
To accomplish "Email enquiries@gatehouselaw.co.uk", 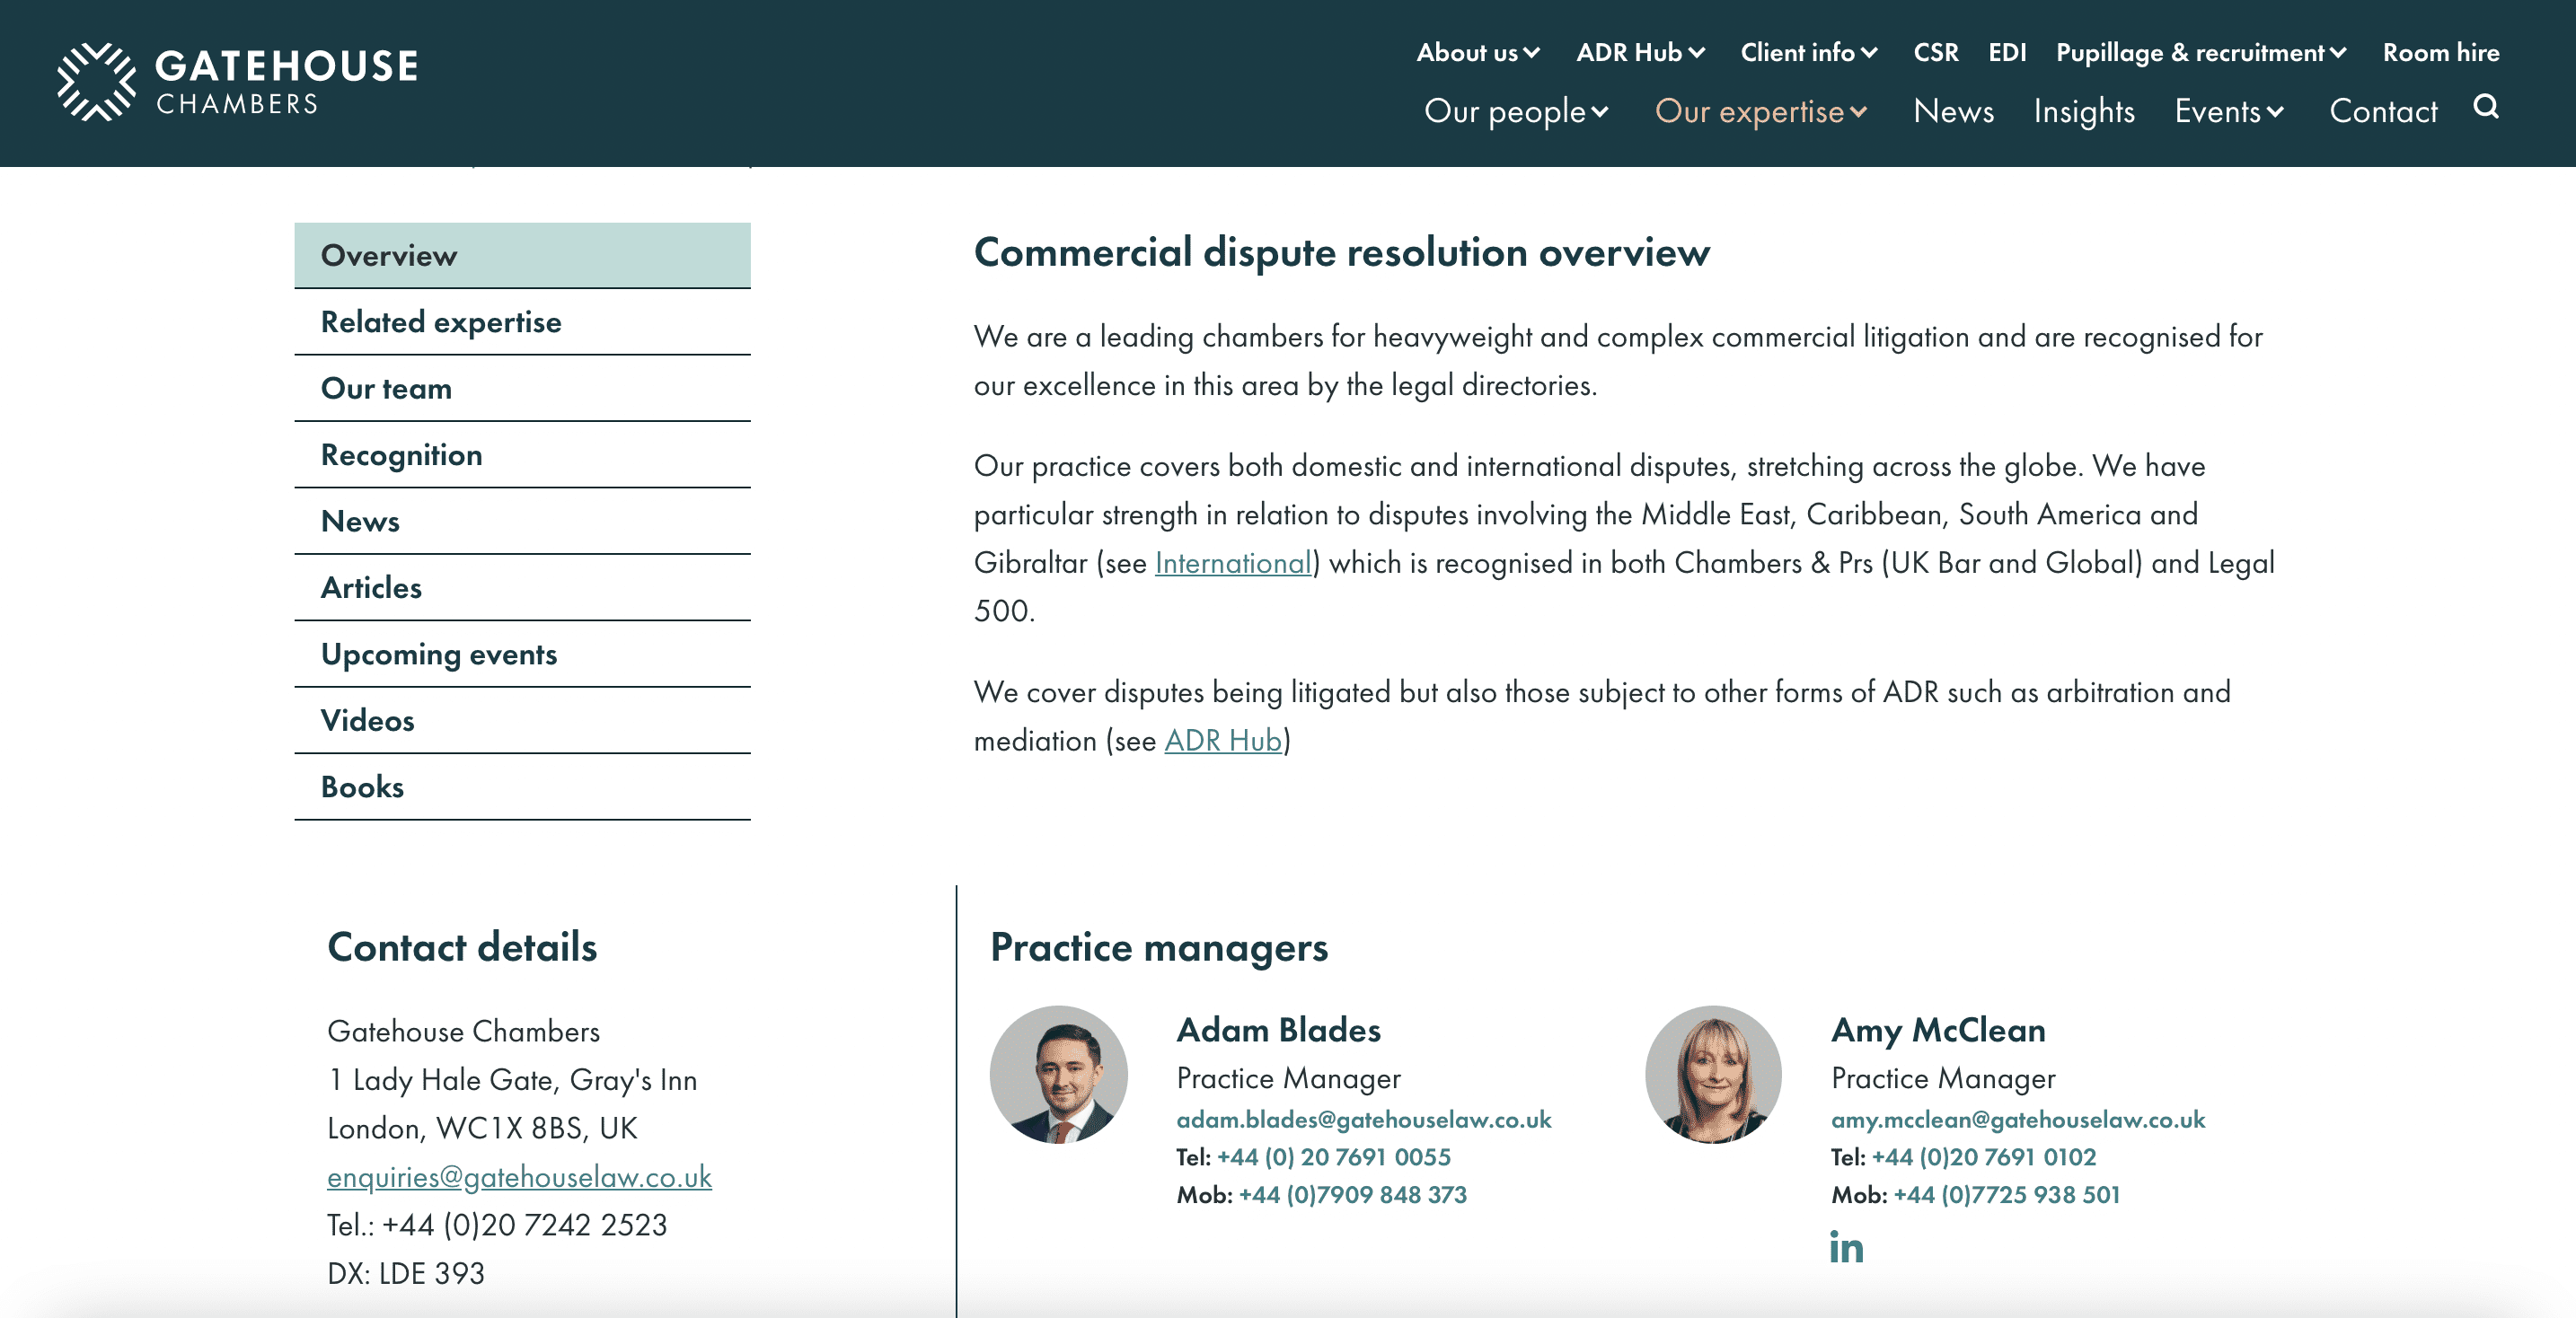I will 519,1176.
